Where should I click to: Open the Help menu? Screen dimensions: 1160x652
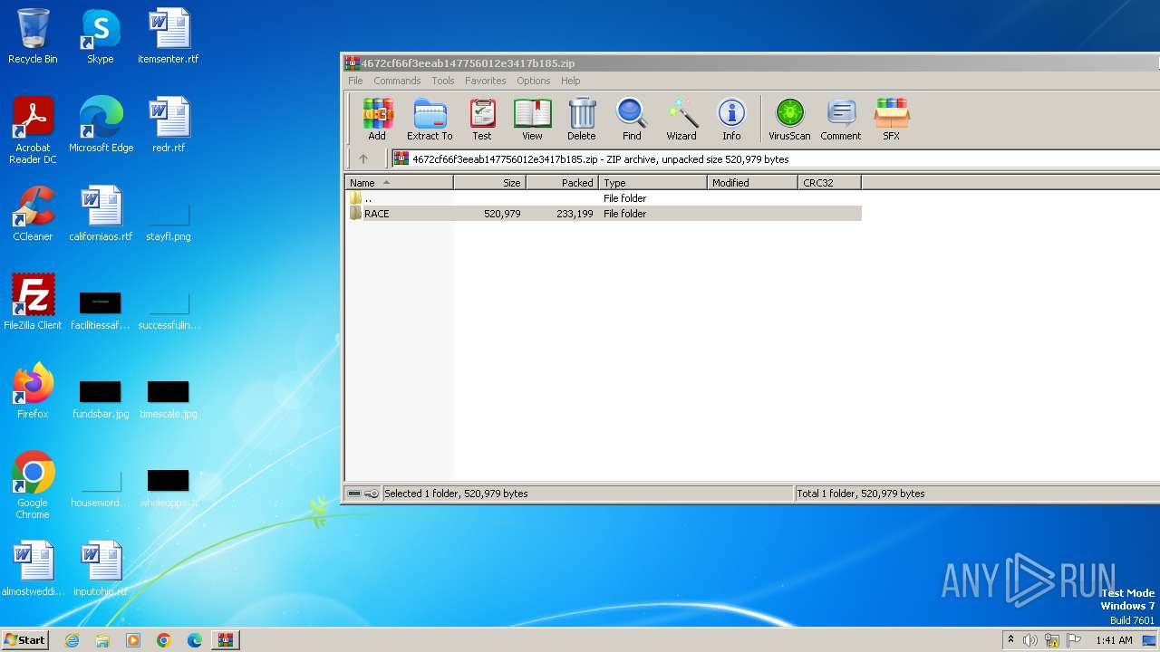(x=570, y=81)
